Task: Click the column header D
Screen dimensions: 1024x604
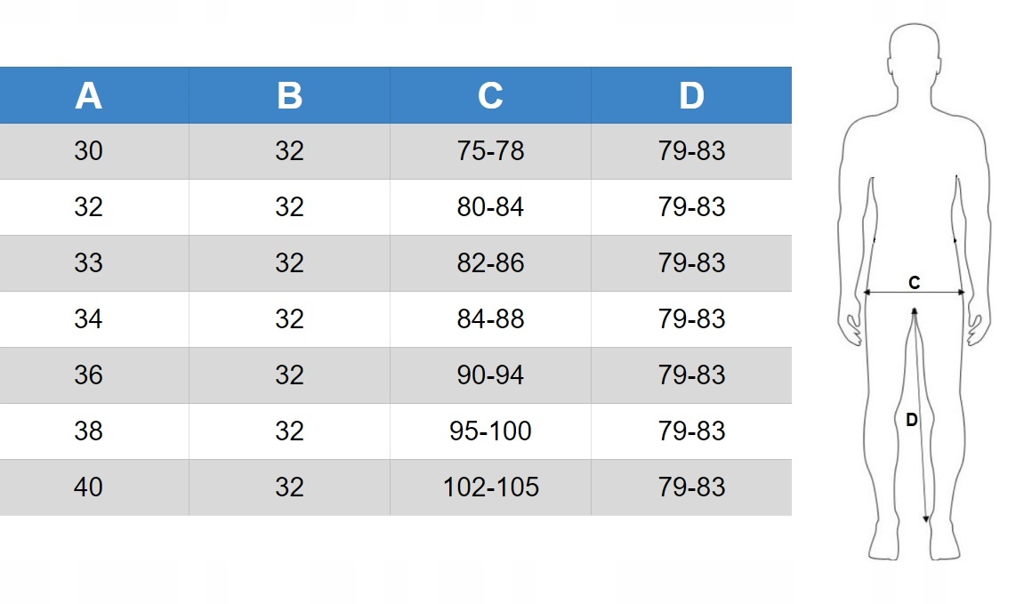Action: coord(691,95)
